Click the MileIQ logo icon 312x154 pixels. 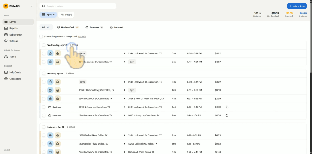coord(6,6)
